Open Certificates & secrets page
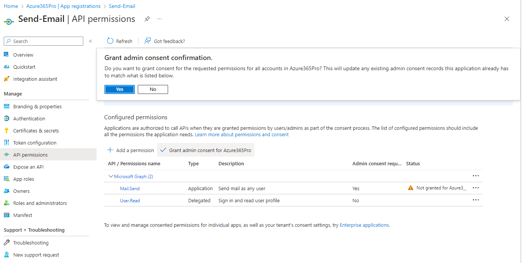Image resolution: width=522 pixels, height=263 pixels. coord(36,131)
